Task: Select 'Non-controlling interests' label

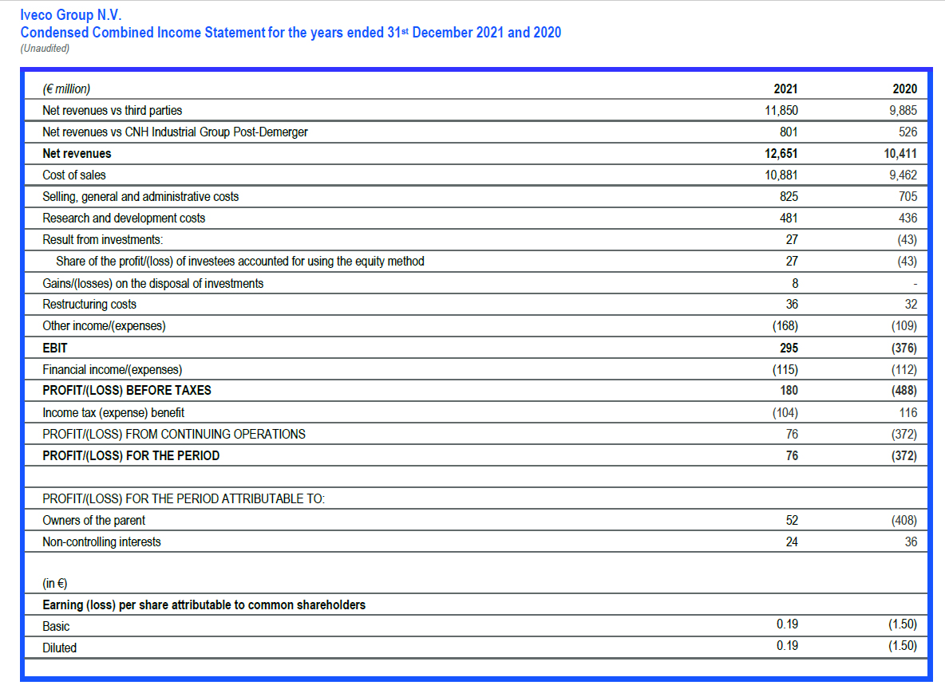Action: (102, 542)
